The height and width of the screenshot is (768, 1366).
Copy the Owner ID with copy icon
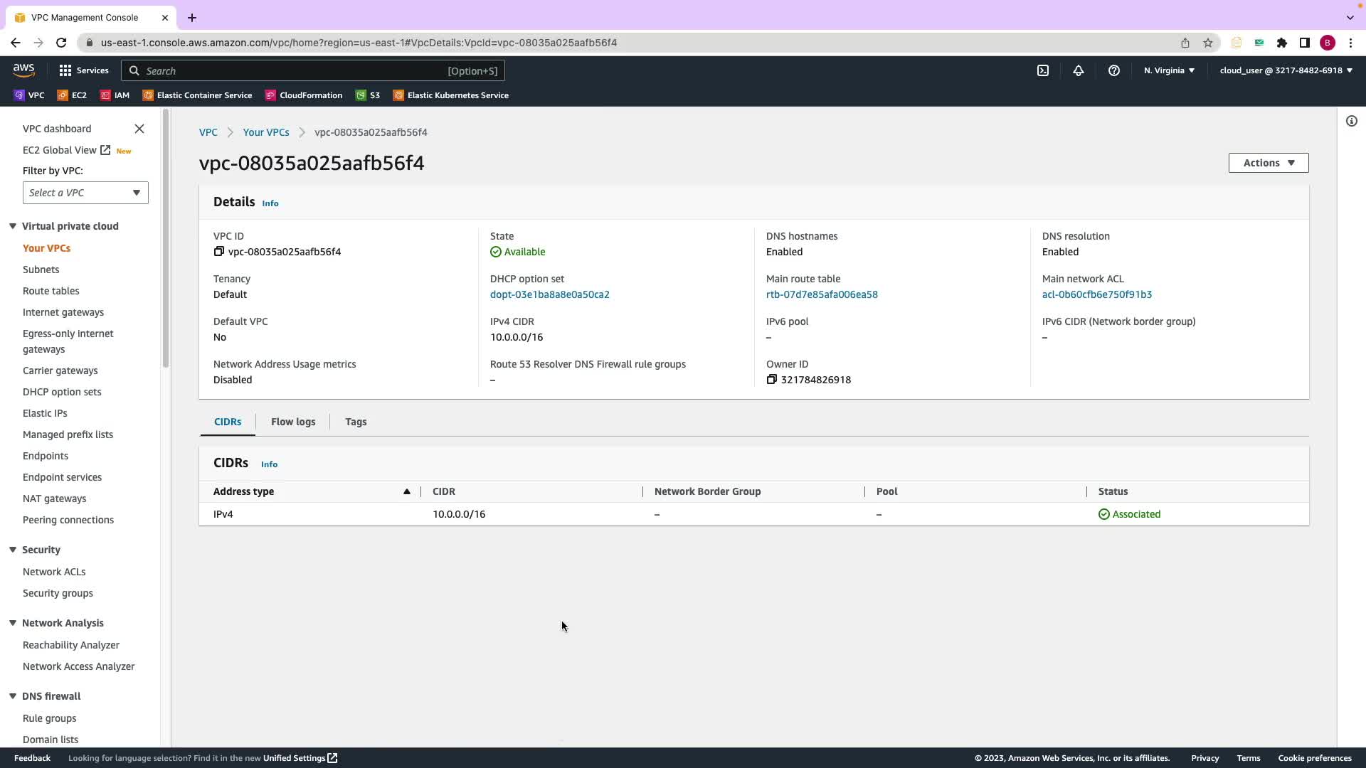tap(772, 380)
